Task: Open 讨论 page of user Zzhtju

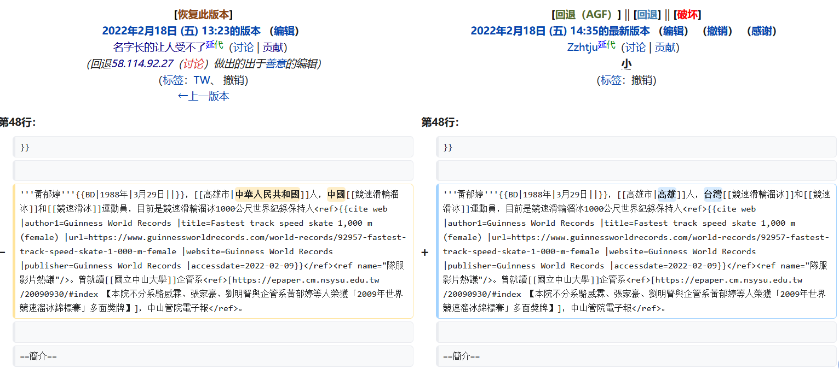Action: [x=635, y=47]
